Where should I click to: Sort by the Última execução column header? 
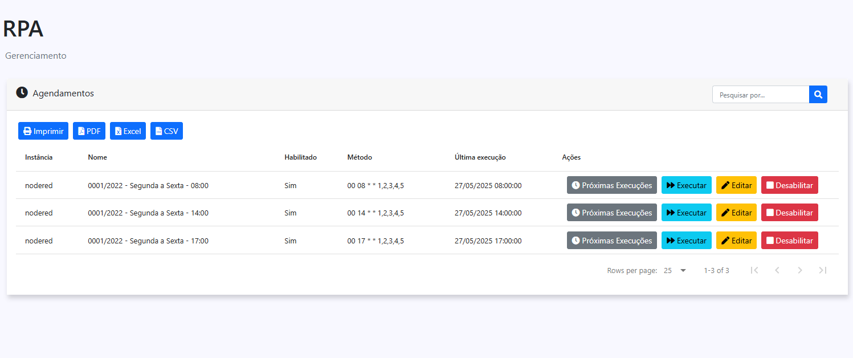[x=480, y=157]
